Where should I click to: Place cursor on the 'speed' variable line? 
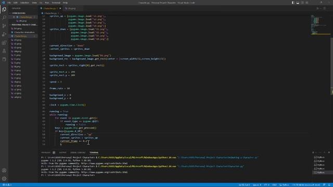pyautogui.click(x=56, y=82)
